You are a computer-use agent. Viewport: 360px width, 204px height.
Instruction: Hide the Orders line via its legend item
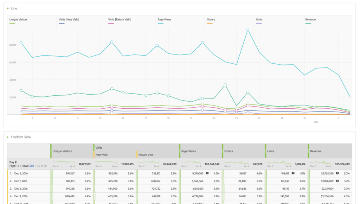[x=211, y=20]
